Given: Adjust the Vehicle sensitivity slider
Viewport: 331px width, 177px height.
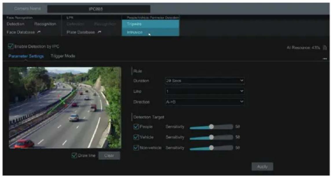Looking at the screenshot, I should 211,137.
